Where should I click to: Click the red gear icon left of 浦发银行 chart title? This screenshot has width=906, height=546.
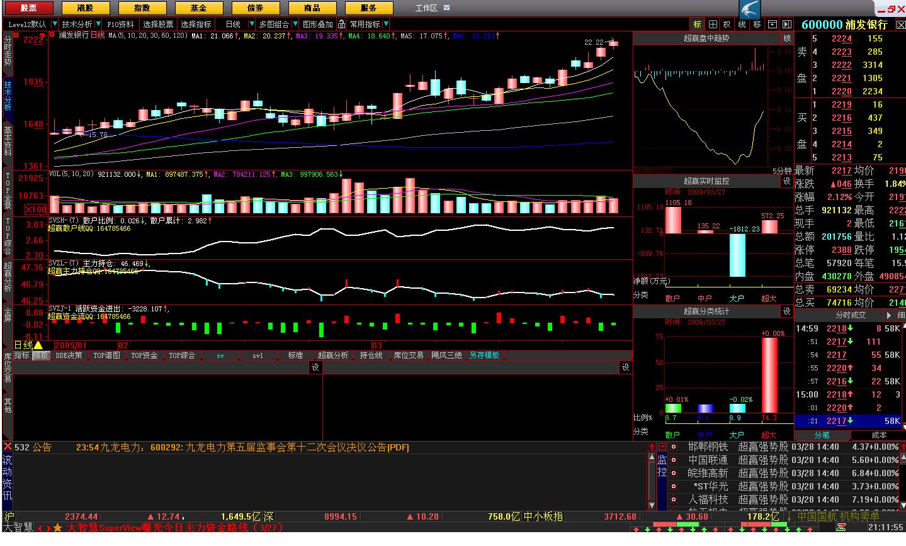(x=52, y=35)
